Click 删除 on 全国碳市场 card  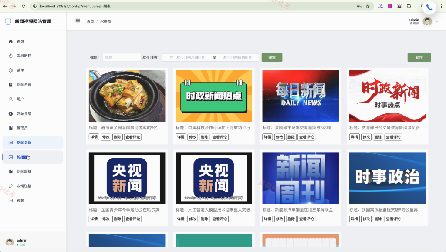click(x=291, y=137)
